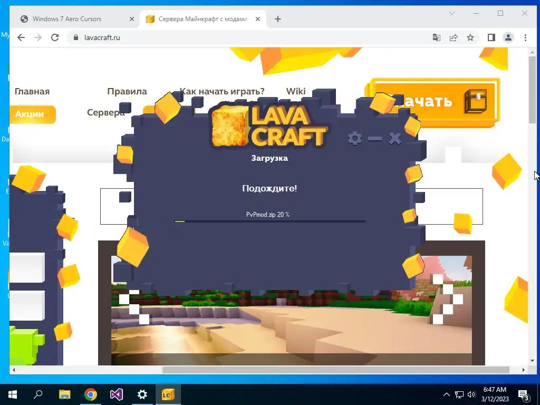Open volume speaker tray icon

click(x=471, y=394)
